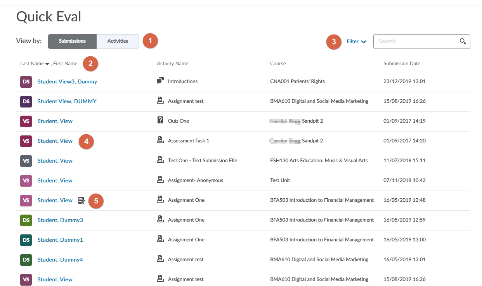Screen dimensions: 482x286
Task: Click Assignment- Anonymous activity text
Action: pos(196,180)
